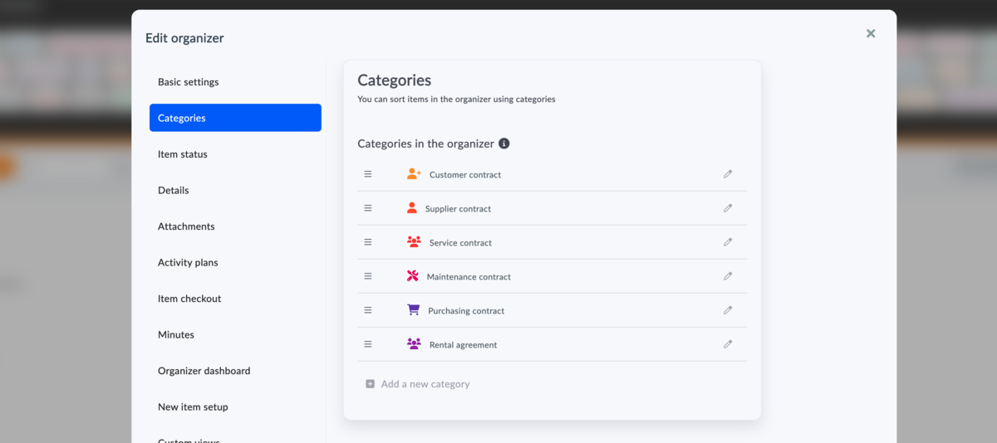The height and width of the screenshot is (443, 997).
Task: Grab the Purchasing contract reorder handle
Action: (368, 310)
